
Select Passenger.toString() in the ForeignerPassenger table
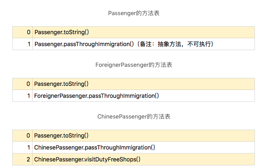click(x=61, y=83)
